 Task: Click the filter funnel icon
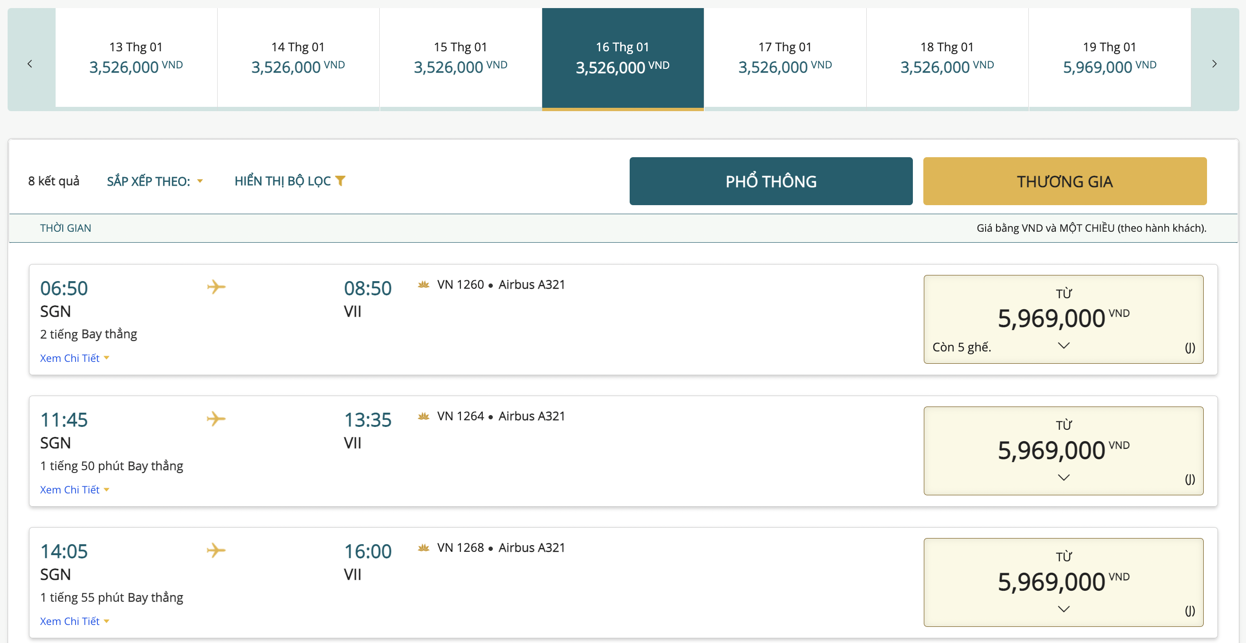point(341,181)
